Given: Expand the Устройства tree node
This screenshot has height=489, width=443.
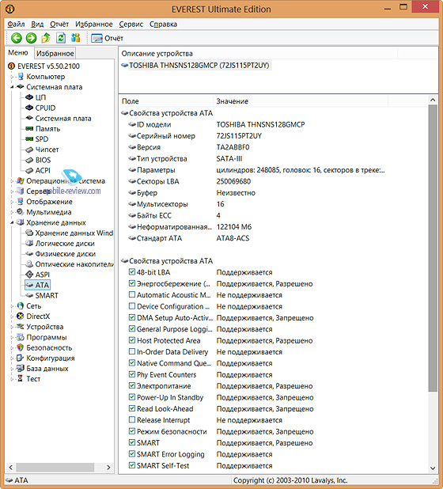Looking at the screenshot, I should click(12, 327).
